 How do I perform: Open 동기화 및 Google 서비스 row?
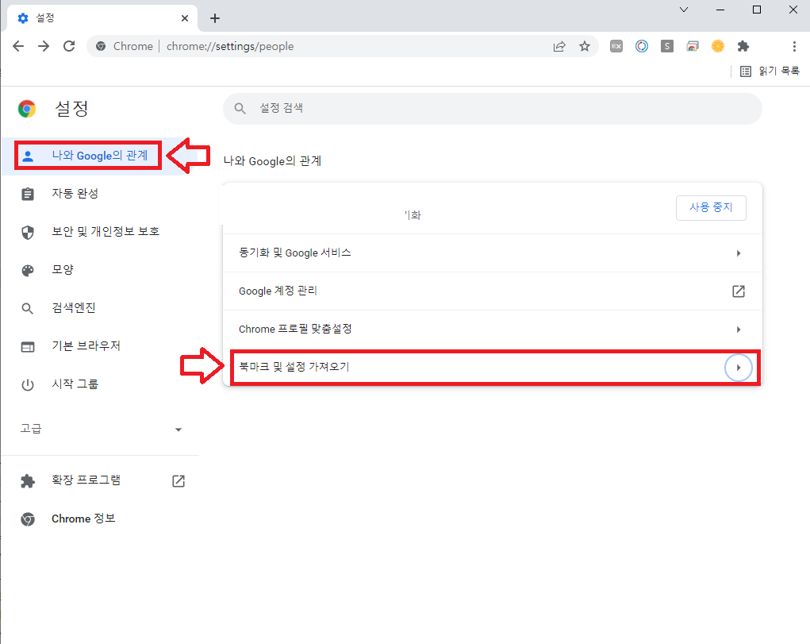493,253
